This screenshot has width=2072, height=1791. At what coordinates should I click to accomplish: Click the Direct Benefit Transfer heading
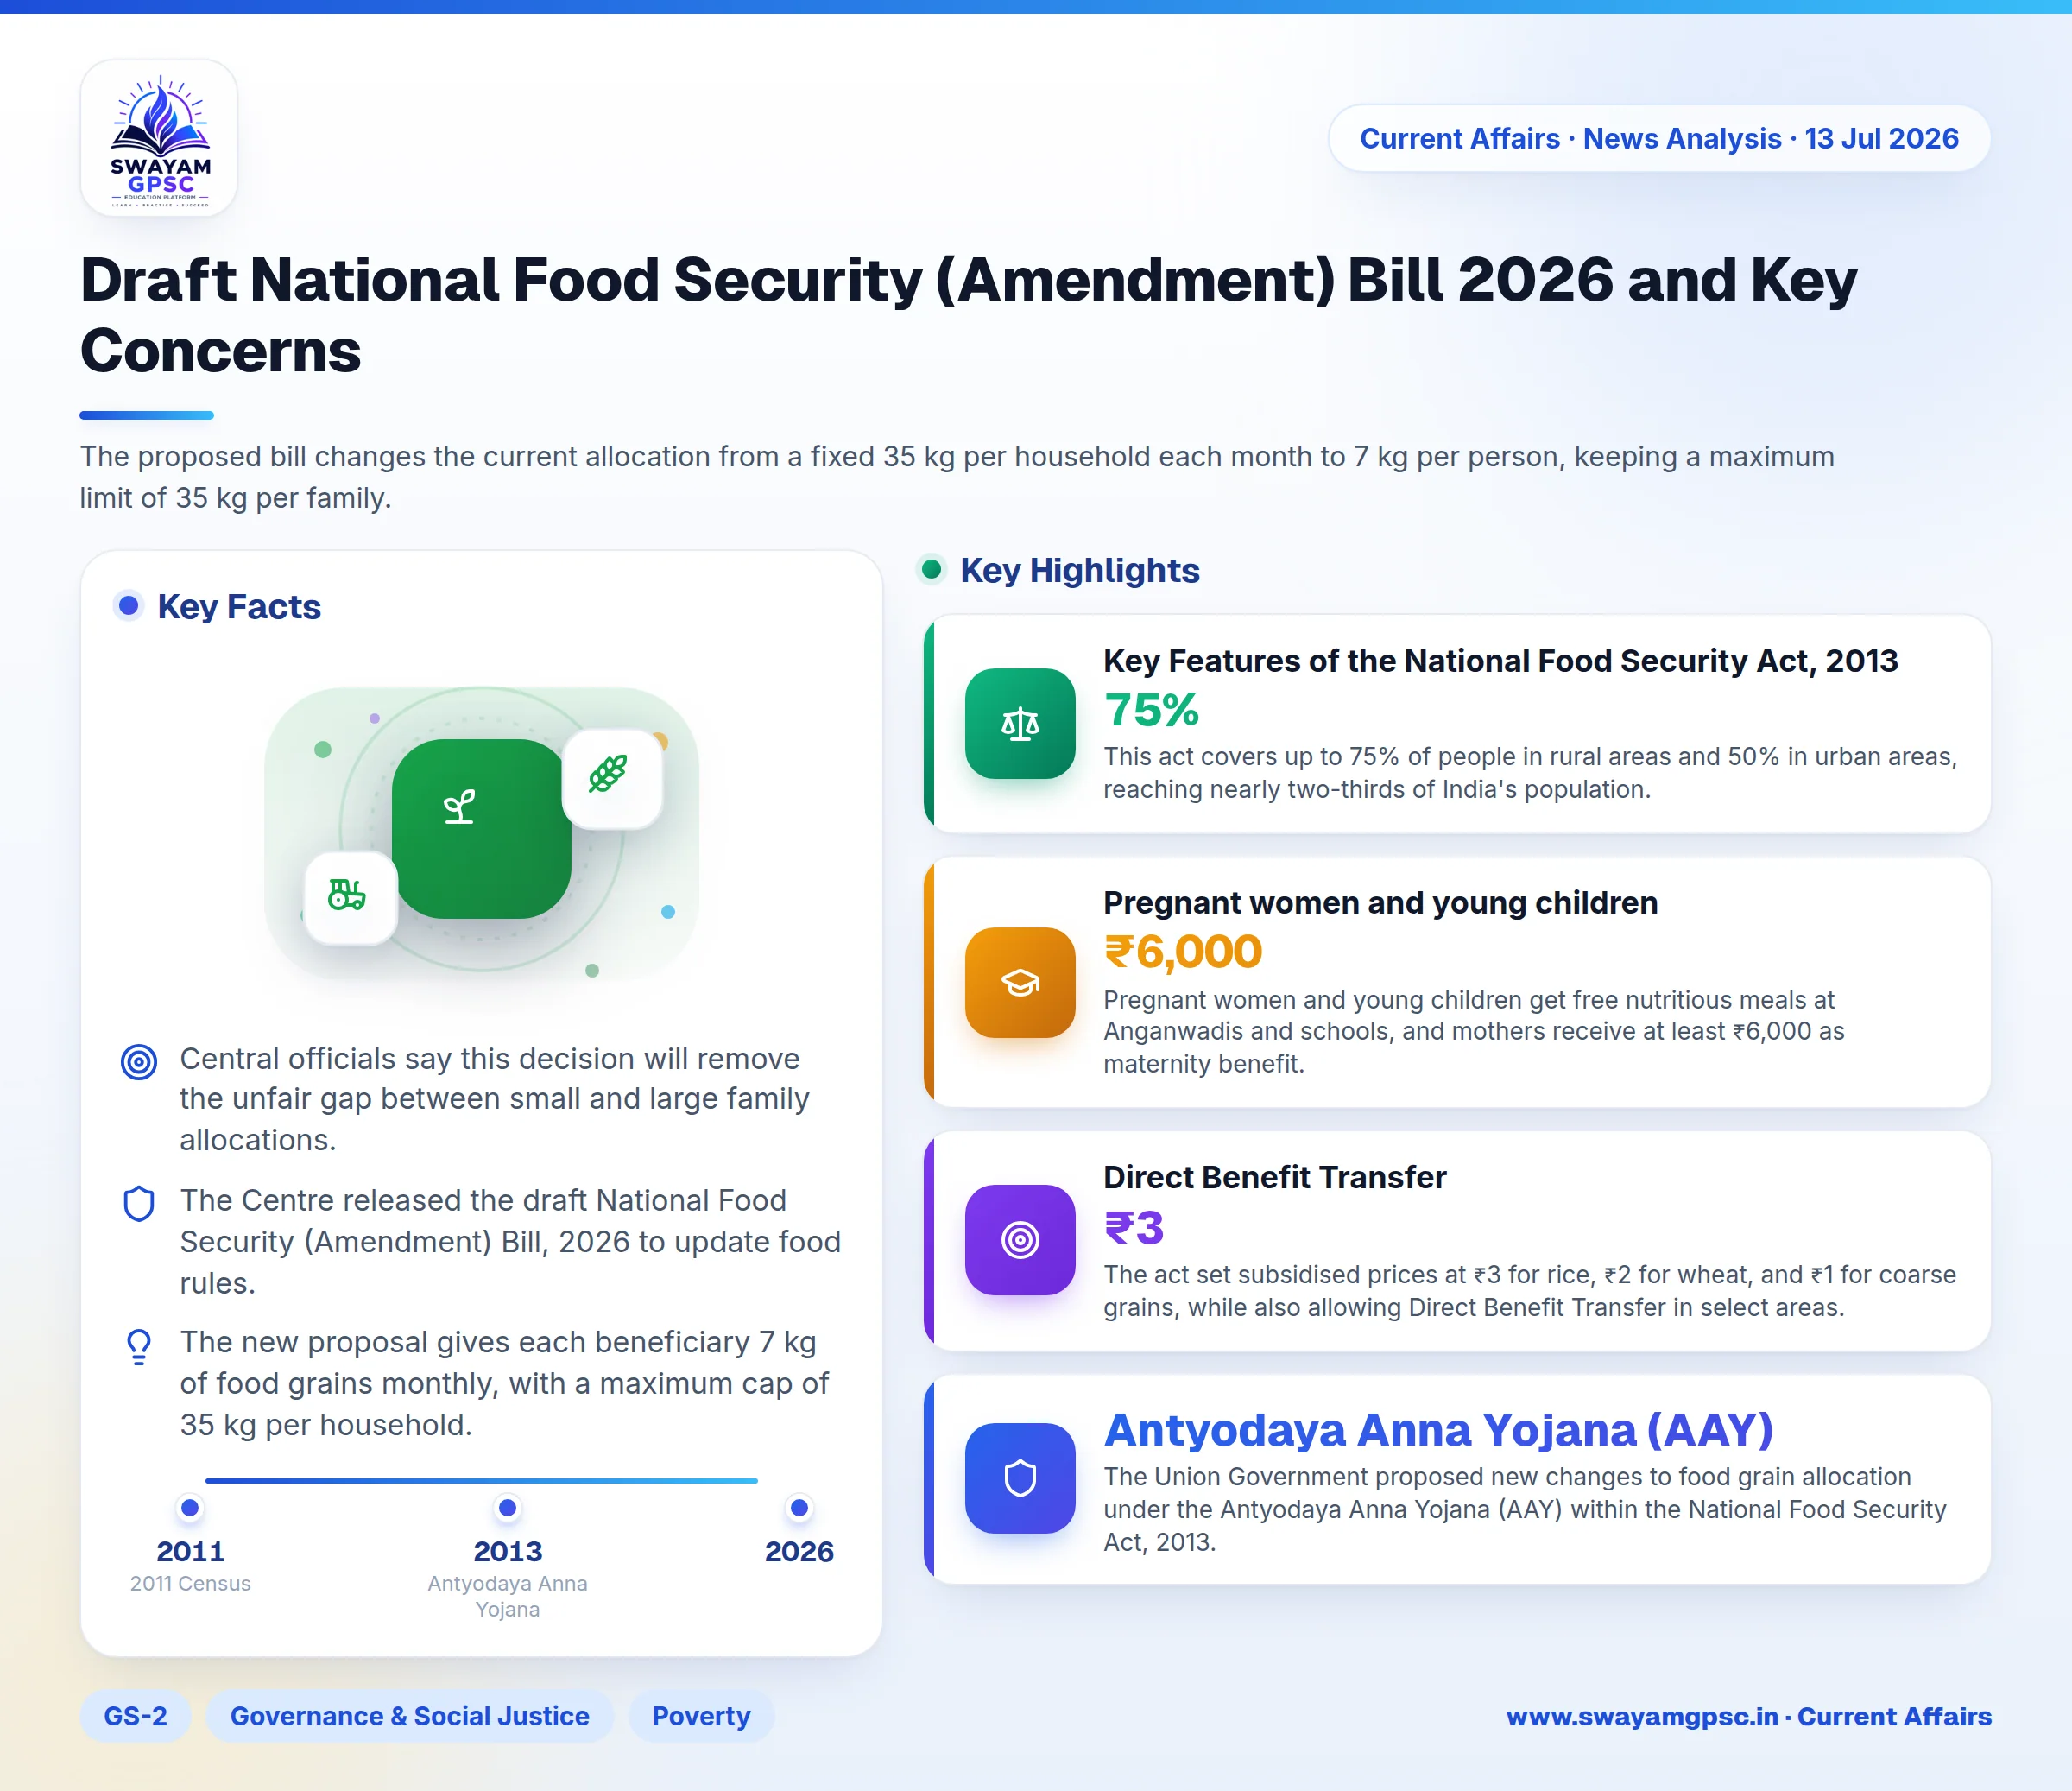1274,1177
